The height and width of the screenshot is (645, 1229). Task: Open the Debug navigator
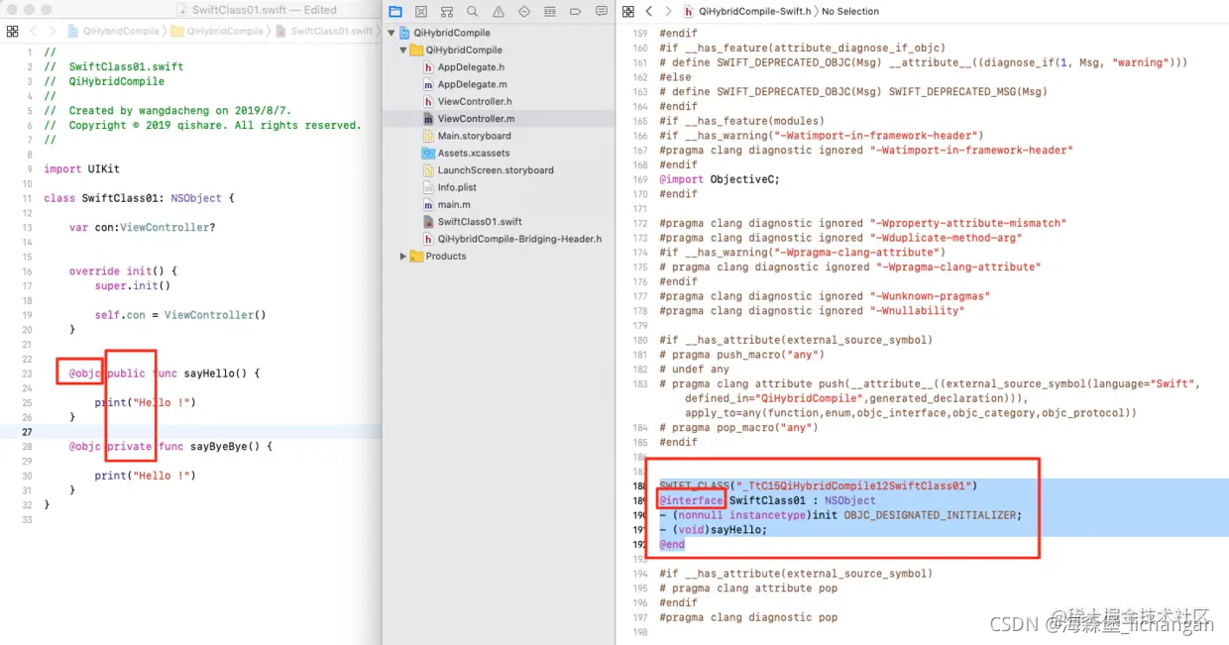[x=550, y=12]
